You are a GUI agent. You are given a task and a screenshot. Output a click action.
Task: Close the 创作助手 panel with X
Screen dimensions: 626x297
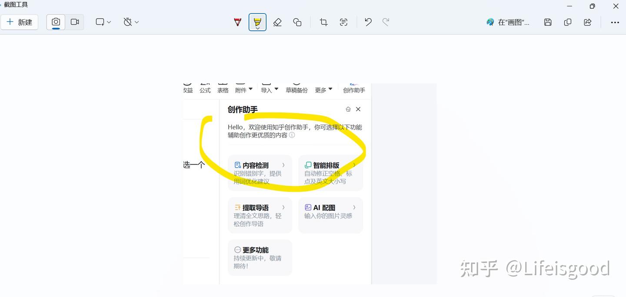click(x=358, y=109)
